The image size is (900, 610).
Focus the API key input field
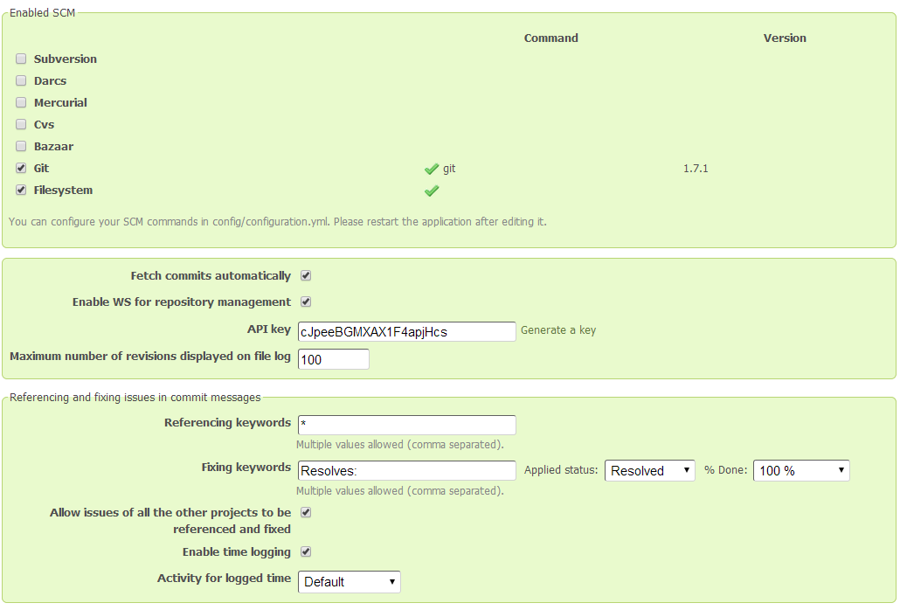(x=407, y=332)
